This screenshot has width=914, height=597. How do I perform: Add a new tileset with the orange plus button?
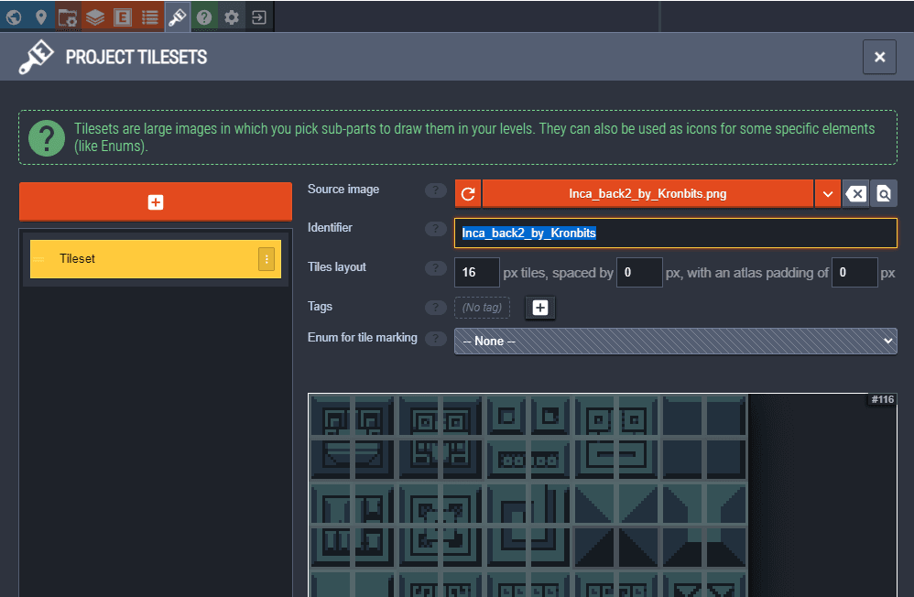(x=156, y=201)
